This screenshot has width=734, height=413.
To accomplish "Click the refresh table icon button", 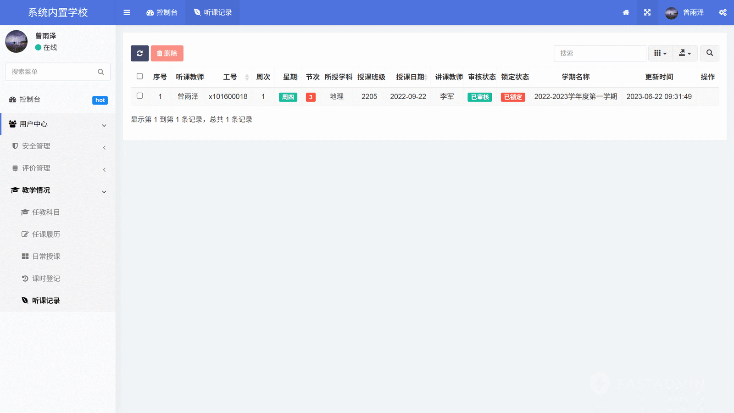I will [139, 53].
